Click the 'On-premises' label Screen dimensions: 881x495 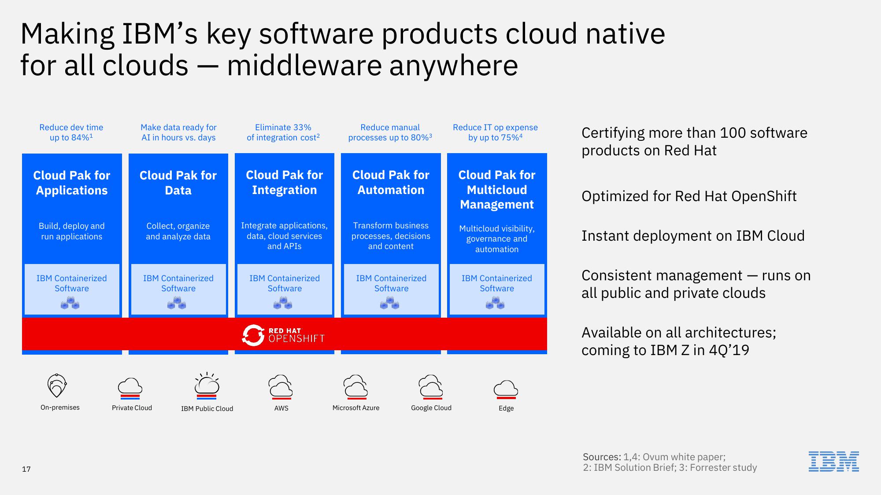click(x=60, y=407)
